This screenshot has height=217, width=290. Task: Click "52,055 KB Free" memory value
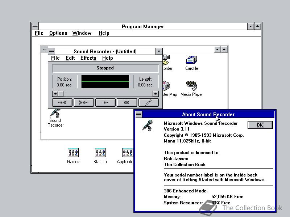(227, 197)
